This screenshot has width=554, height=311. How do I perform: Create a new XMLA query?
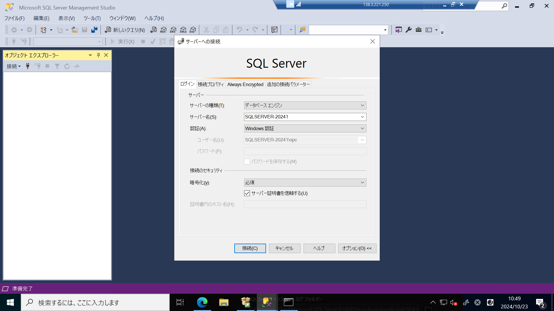click(x=183, y=30)
